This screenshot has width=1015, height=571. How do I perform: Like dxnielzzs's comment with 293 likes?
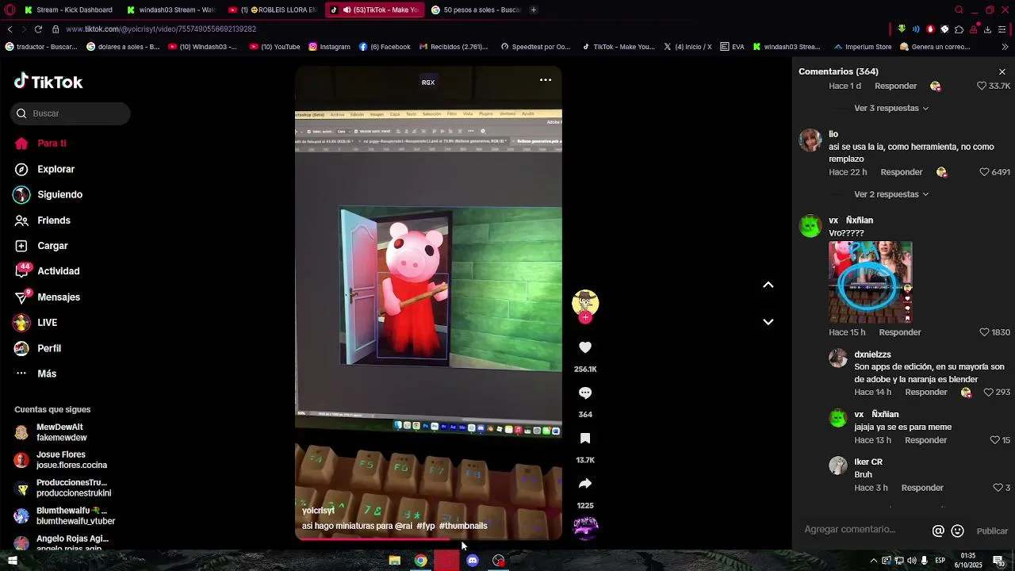988,393
